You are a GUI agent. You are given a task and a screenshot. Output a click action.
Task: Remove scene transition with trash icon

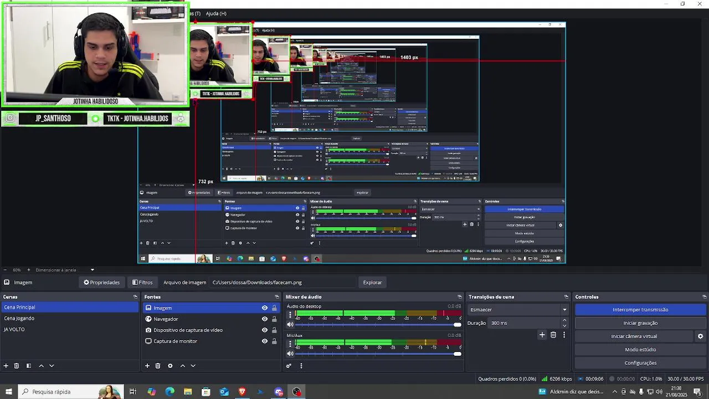pos(553,335)
